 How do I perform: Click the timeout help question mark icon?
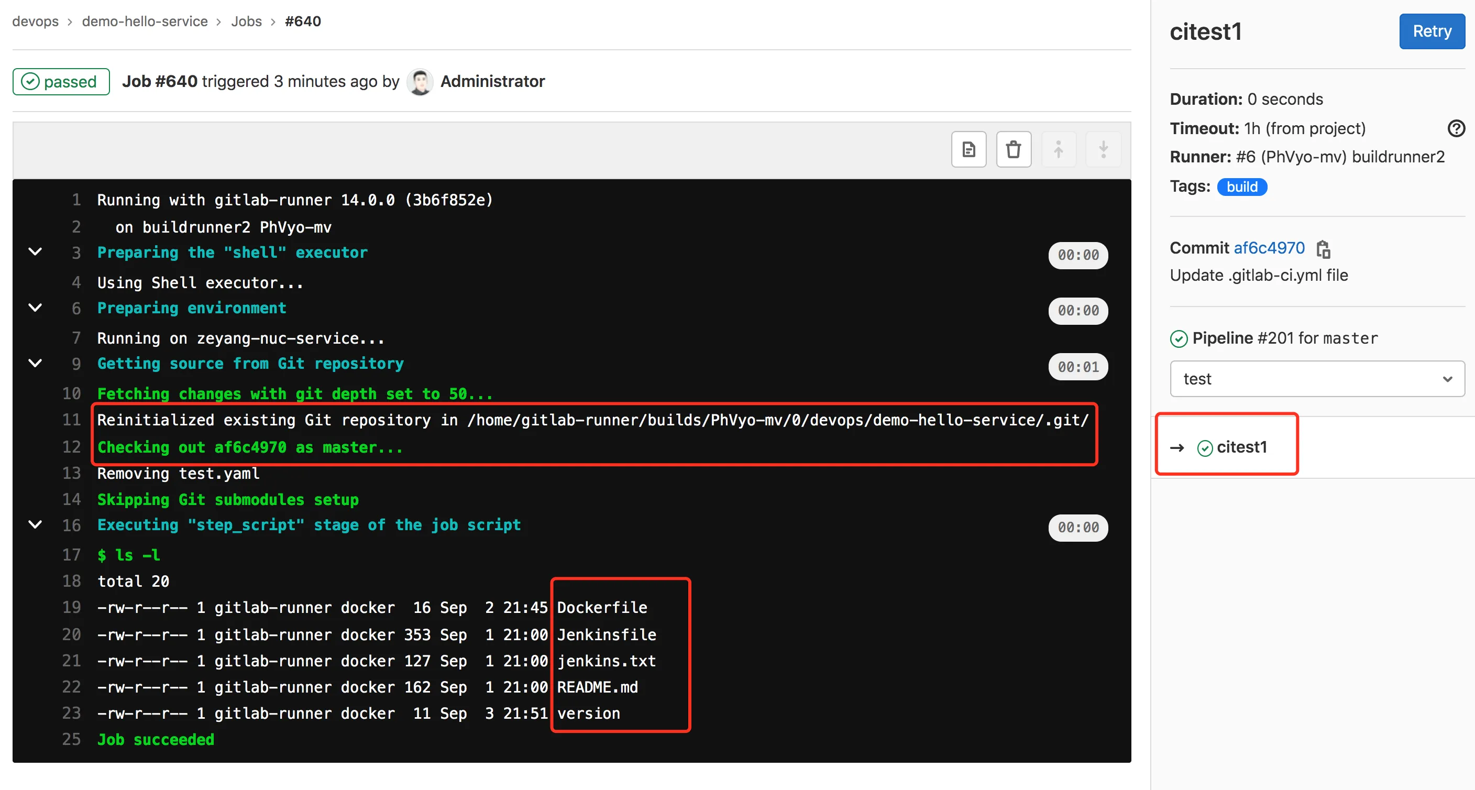click(x=1456, y=128)
